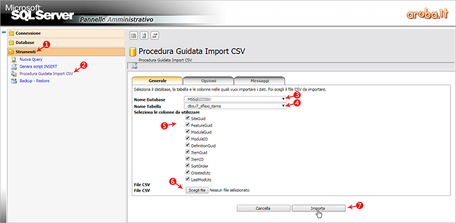Open the Nome Database dropdown
This screenshot has width=456, height=223.
[x=235, y=99]
